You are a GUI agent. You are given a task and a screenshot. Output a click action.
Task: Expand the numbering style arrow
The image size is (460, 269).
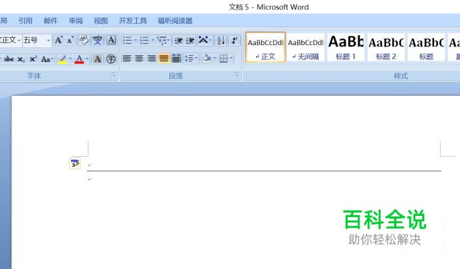pos(153,41)
